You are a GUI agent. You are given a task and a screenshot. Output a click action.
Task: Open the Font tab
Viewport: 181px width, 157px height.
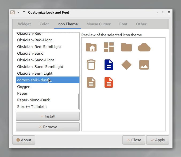(123, 24)
